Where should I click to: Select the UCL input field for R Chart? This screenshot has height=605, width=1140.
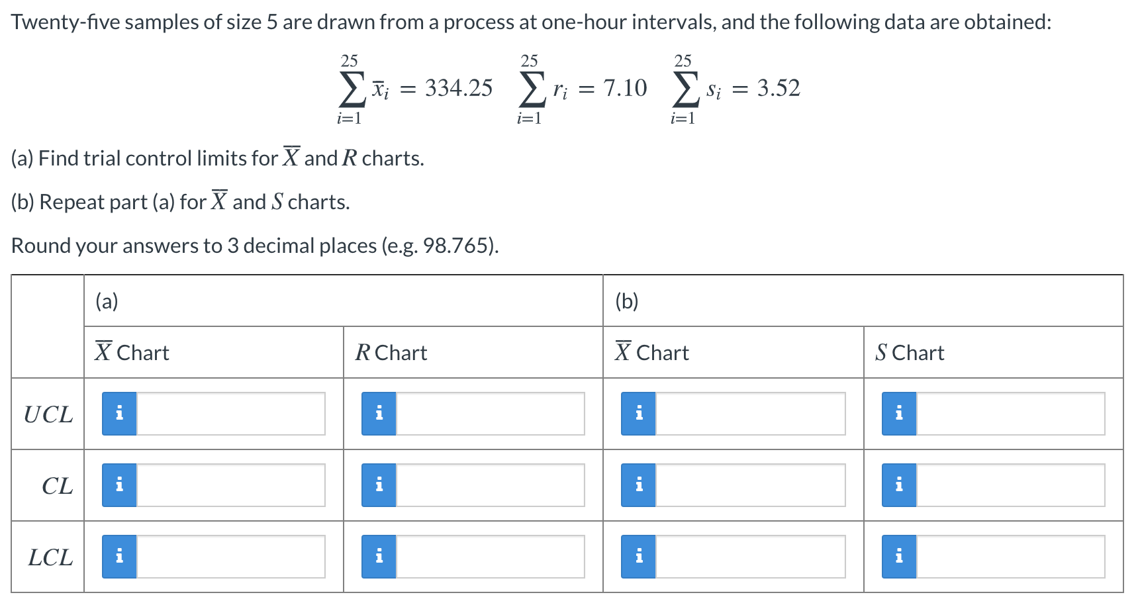tap(490, 414)
